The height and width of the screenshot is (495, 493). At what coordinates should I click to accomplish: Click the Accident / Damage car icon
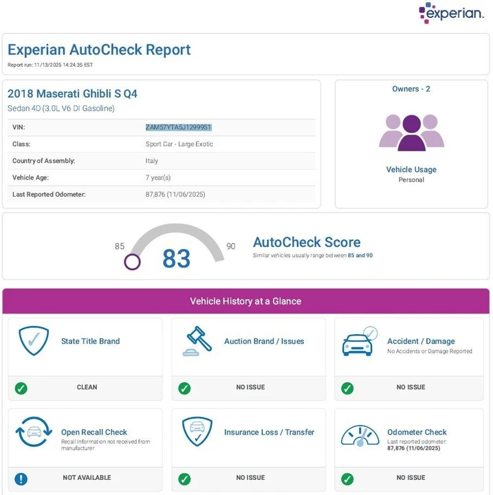360,341
